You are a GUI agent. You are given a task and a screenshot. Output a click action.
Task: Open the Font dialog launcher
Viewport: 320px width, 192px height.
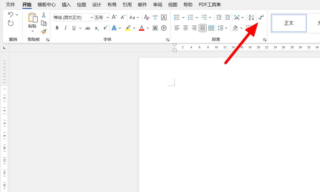[168, 40]
